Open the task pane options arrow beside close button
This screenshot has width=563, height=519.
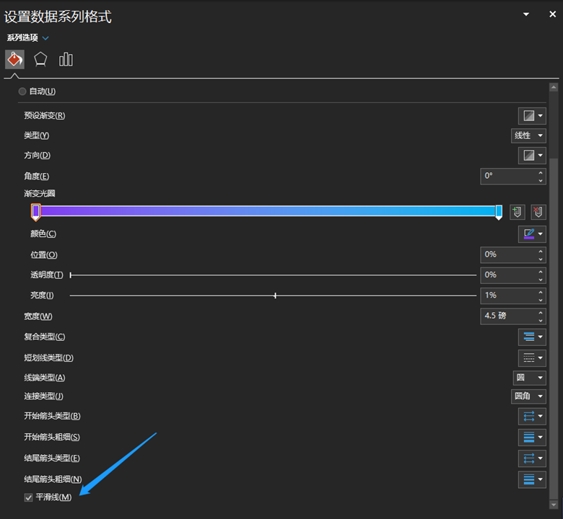coord(526,14)
